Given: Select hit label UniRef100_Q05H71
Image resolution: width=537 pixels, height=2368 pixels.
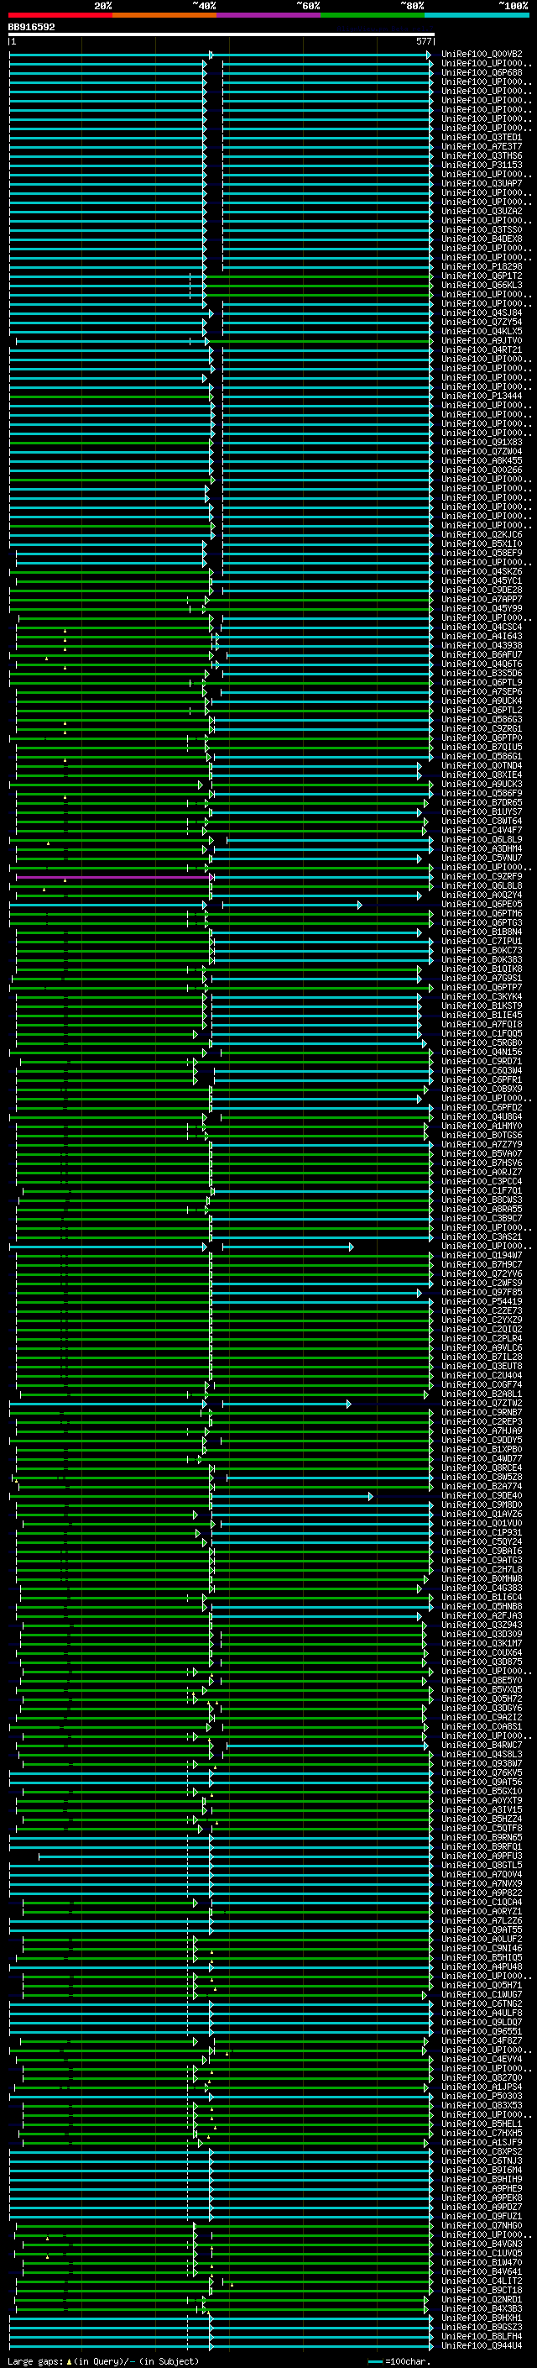Looking at the screenshot, I should click(x=482, y=1986).
